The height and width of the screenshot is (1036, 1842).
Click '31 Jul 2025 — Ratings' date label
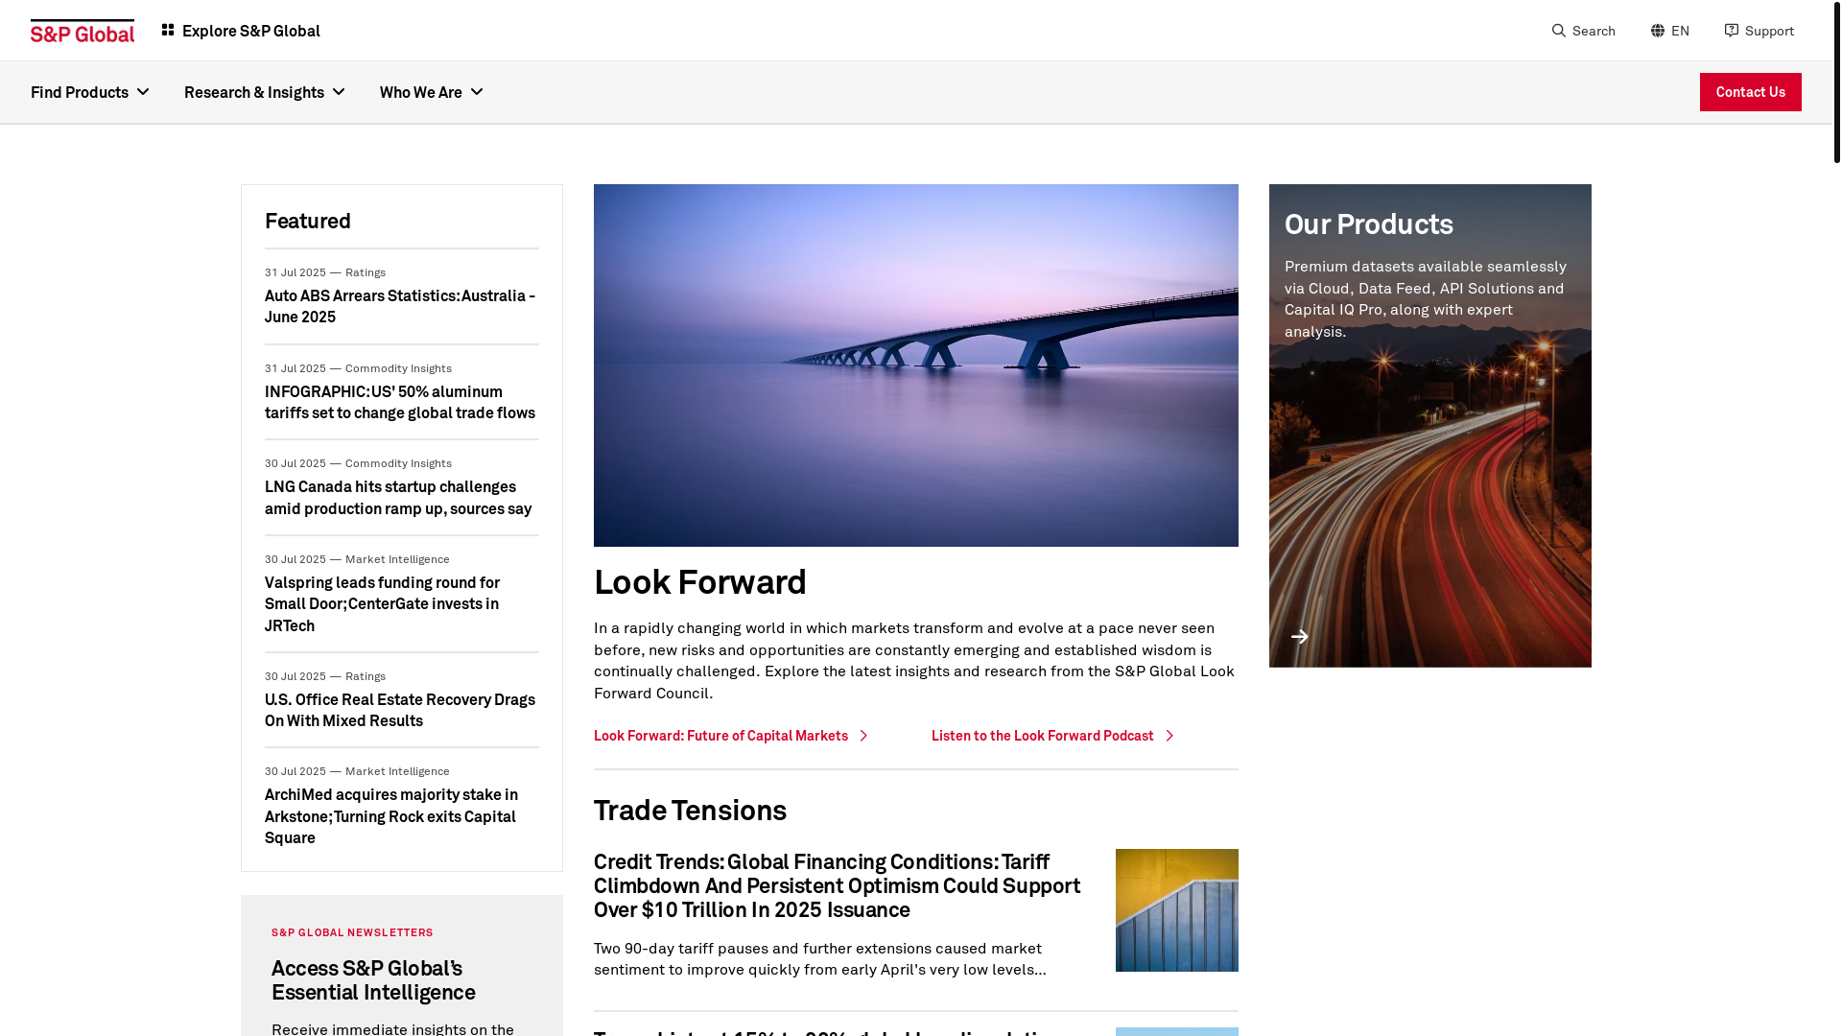coord(325,272)
